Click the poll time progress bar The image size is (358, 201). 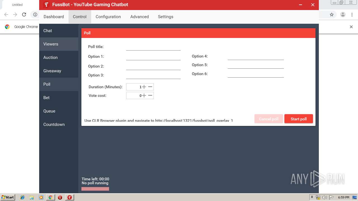coord(95,189)
